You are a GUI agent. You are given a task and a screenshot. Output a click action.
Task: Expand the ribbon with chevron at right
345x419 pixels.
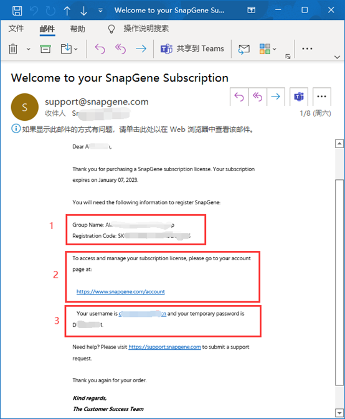[338, 57]
